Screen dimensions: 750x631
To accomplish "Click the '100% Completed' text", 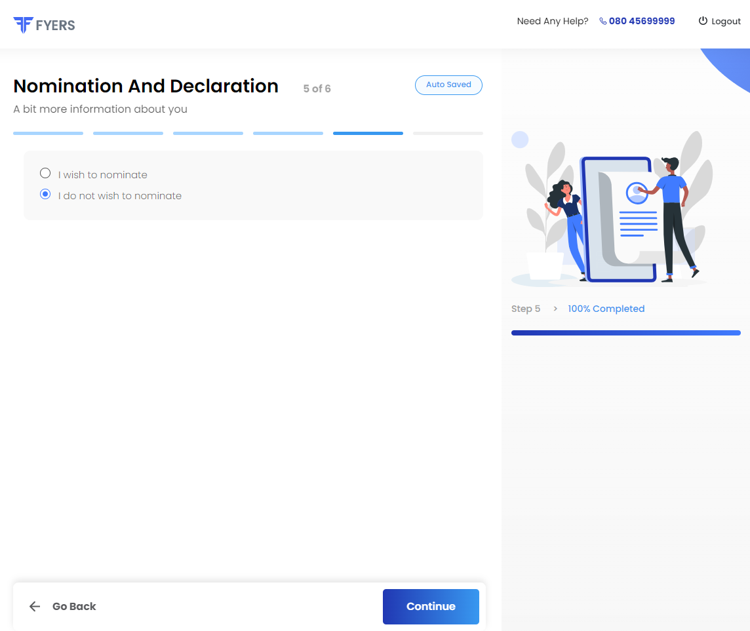I will (606, 309).
